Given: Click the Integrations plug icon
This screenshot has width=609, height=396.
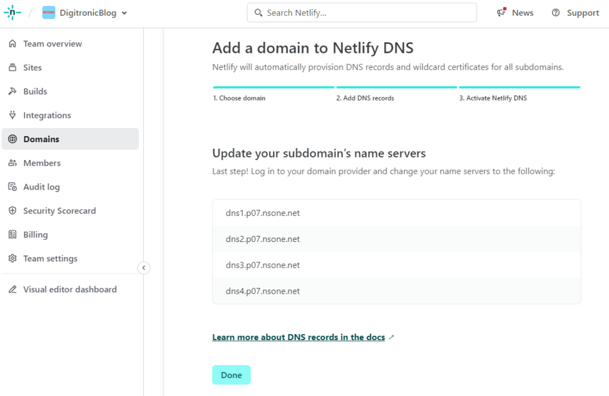Looking at the screenshot, I should pyautogui.click(x=12, y=115).
